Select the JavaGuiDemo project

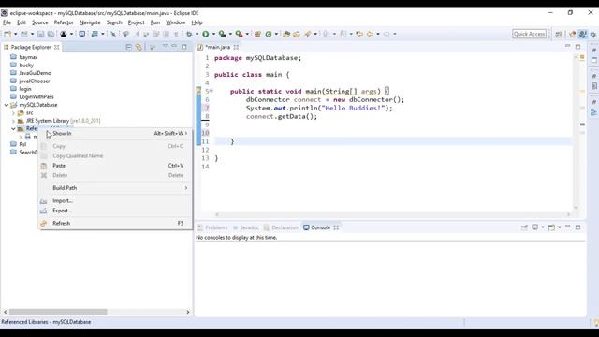coord(35,73)
